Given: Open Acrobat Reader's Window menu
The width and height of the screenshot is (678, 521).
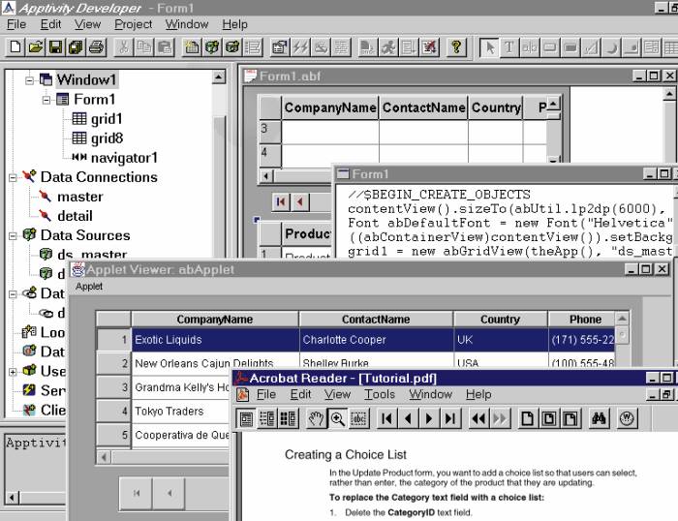Looking at the screenshot, I should pyautogui.click(x=430, y=394).
